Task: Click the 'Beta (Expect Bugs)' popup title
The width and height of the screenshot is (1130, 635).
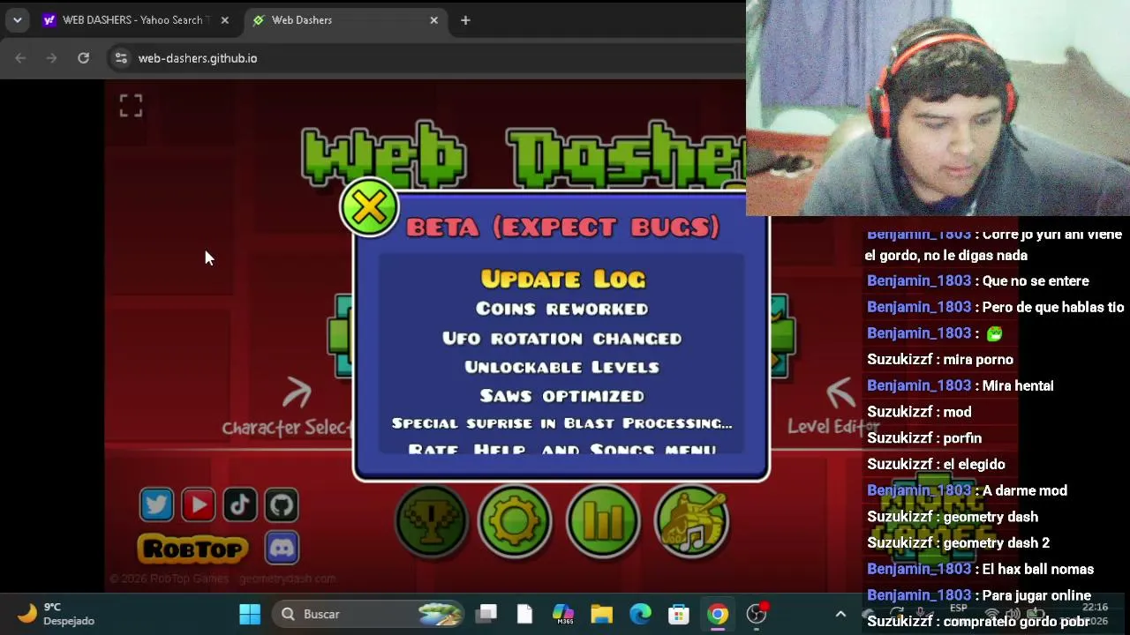Action: click(562, 227)
